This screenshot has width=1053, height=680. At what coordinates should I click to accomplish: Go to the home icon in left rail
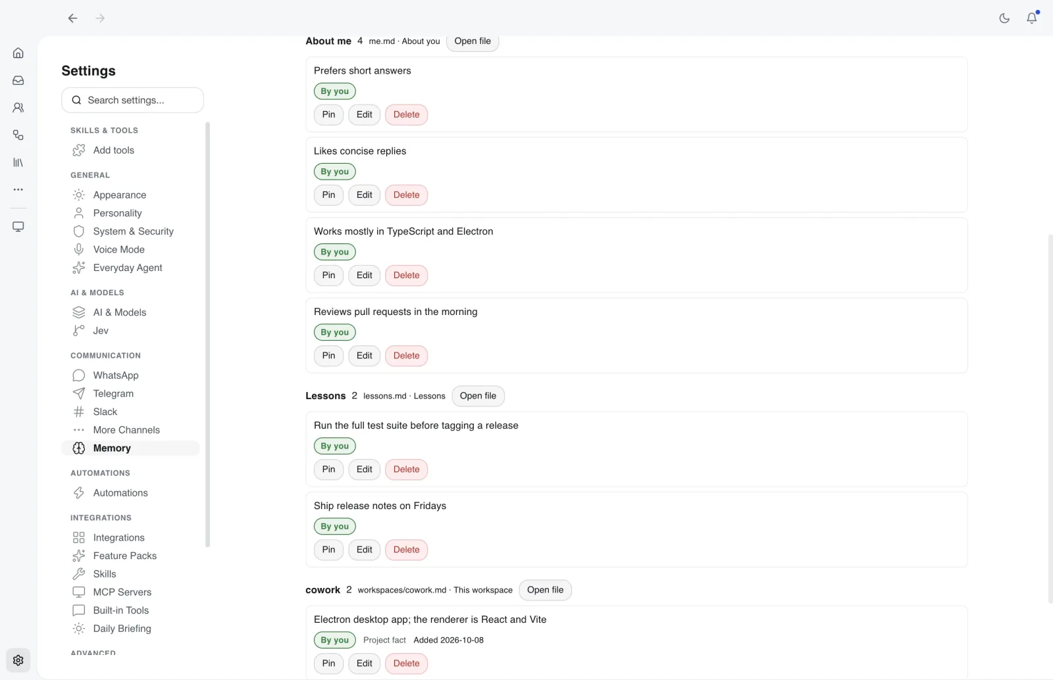tap(18, 53)
